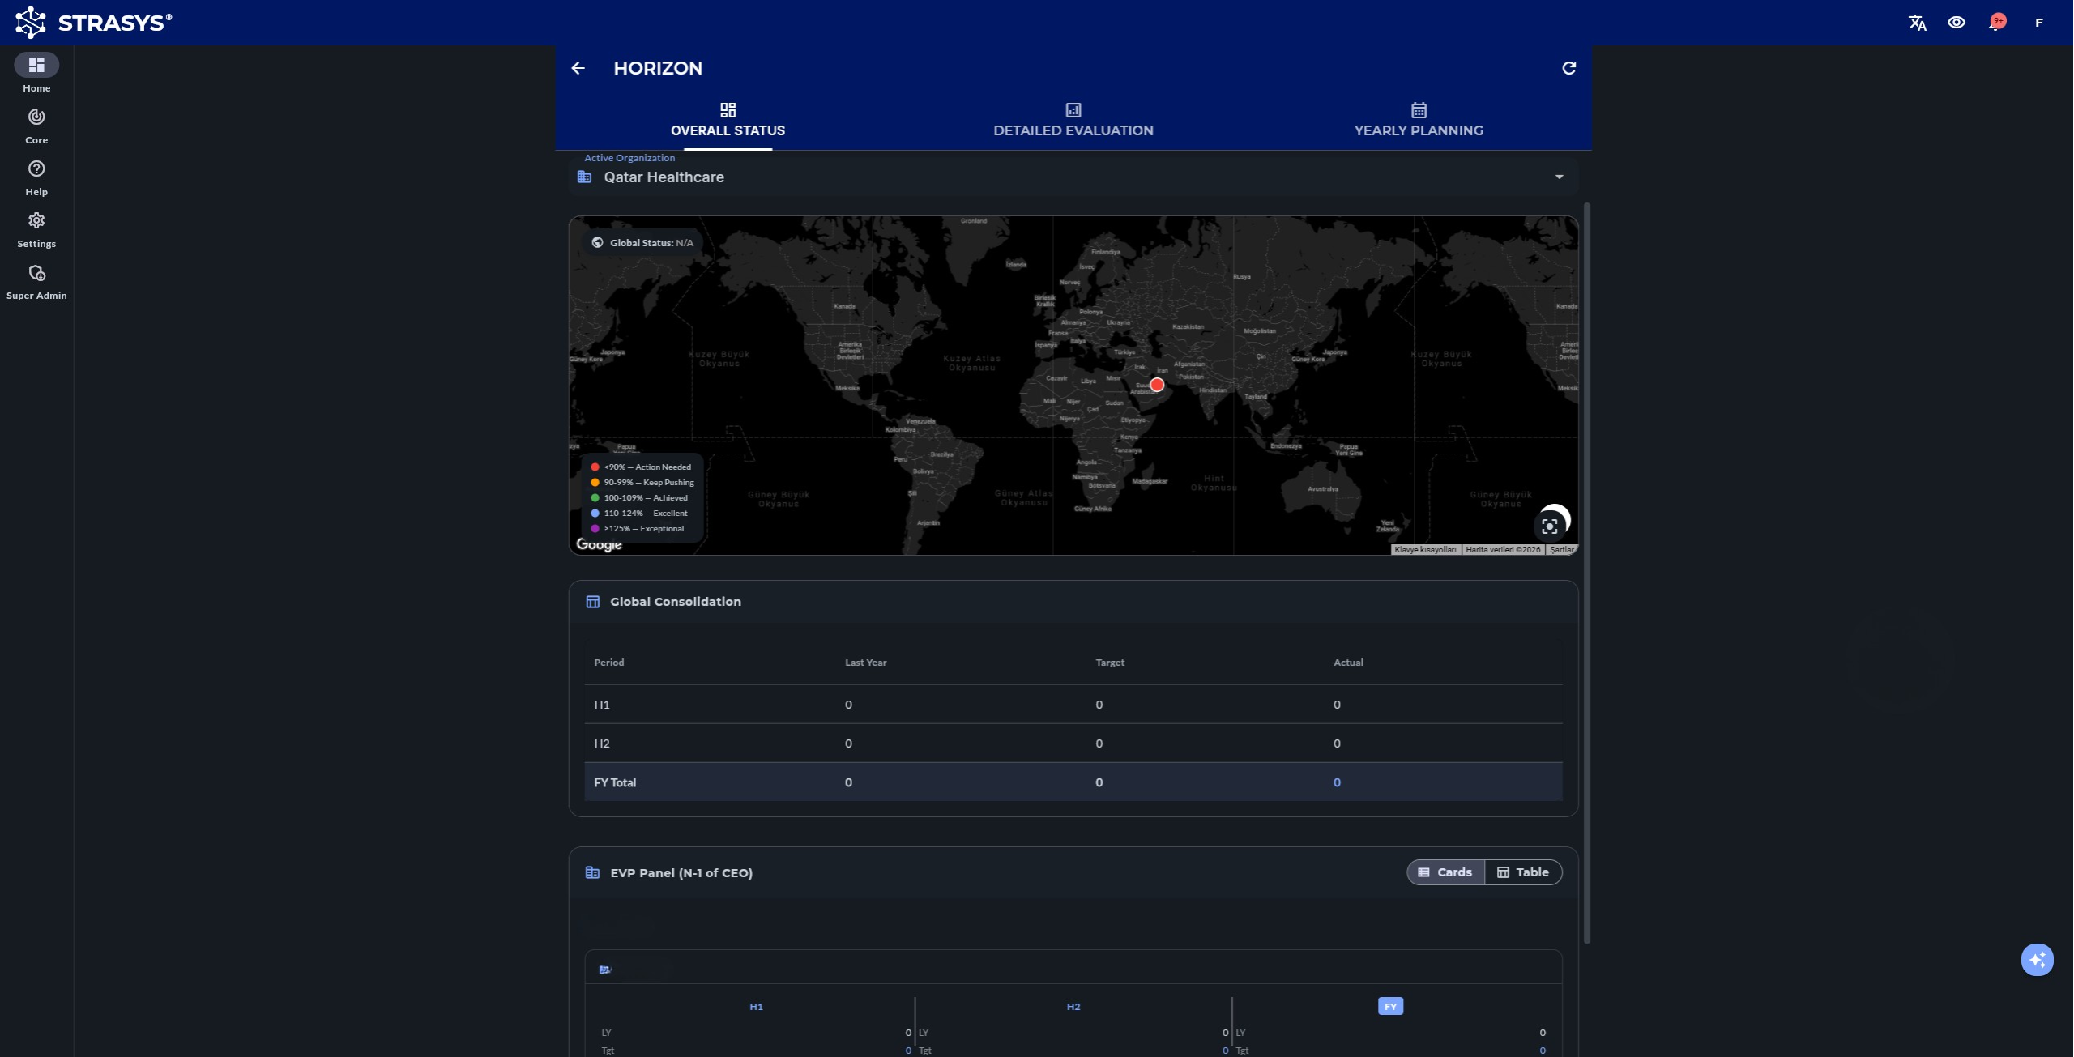The image size is (2074, 1057).
Task: Open Settings gear in sidebar
Action: click(x=36, y=221)
